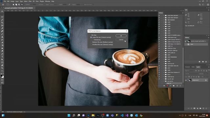Viewport: 210px width, 118px height.
Task: Select the Gradient tool
Action: click(x=2, y=45)
